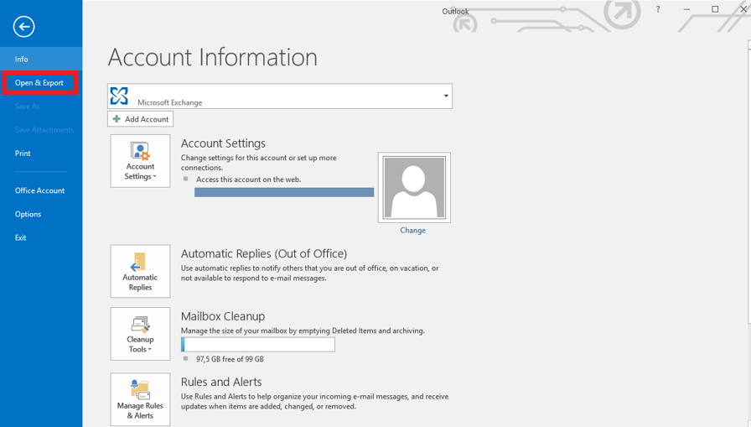The height and width of the screenshot is (427, 751).
Task: Click the back arrow circle icon
Action: 24,27
